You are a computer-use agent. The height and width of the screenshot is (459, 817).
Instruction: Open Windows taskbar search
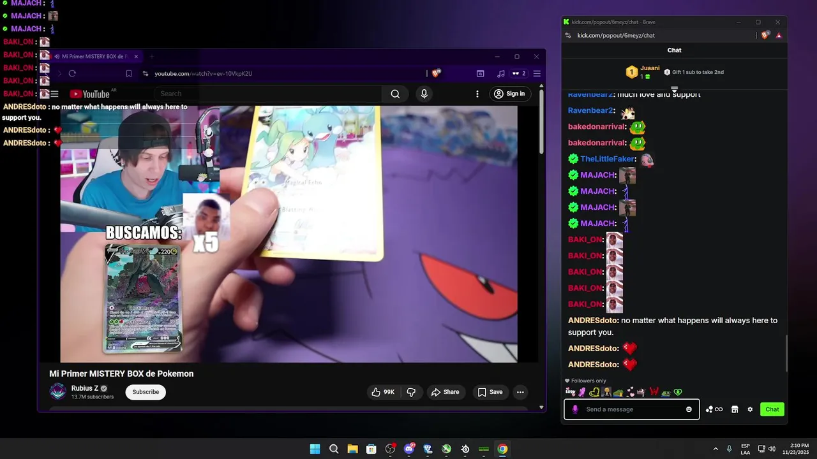(x=334, y=449)
